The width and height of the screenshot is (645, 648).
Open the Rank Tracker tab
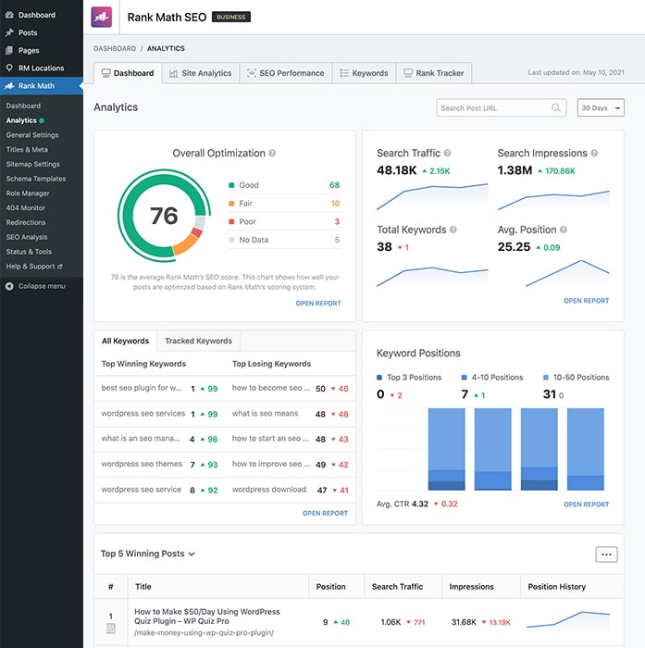click(433, 73)
